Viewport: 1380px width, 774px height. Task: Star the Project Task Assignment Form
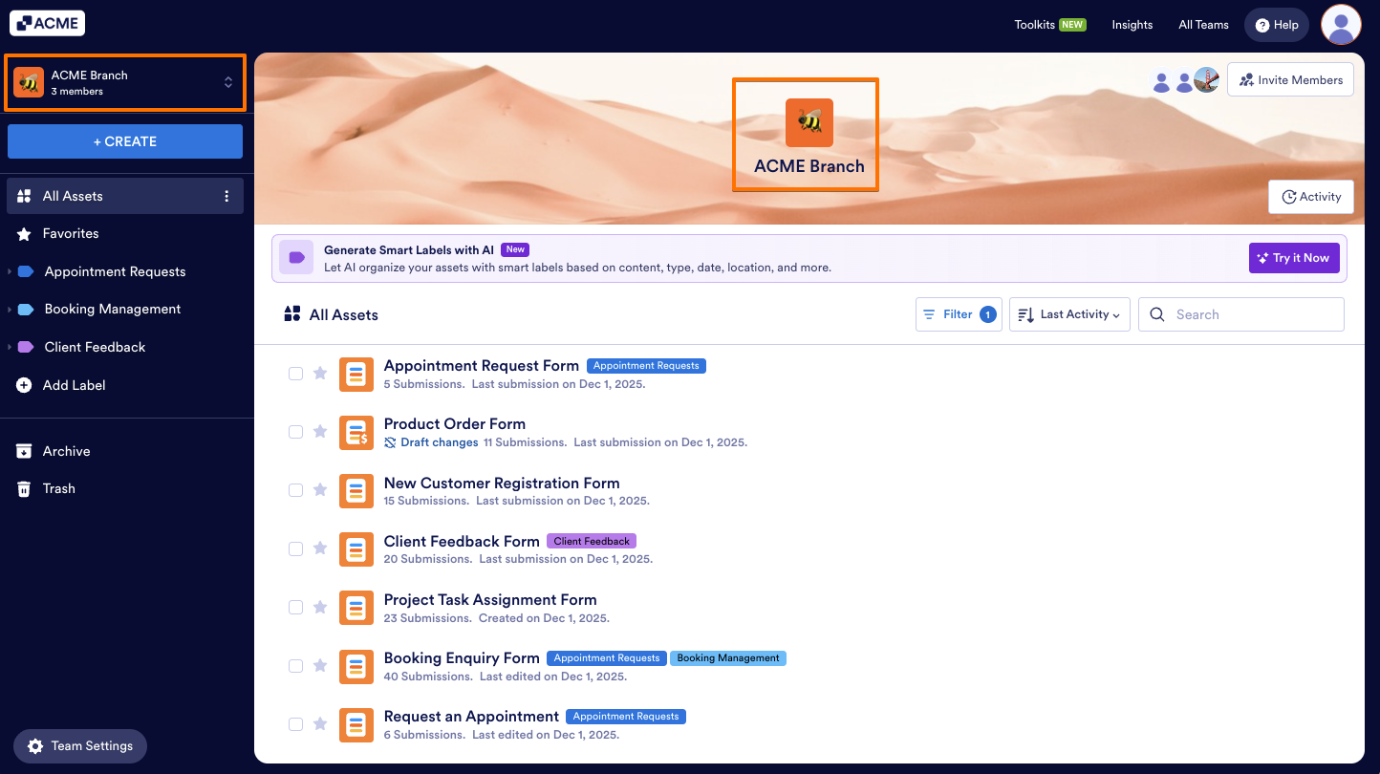(320, 607)
